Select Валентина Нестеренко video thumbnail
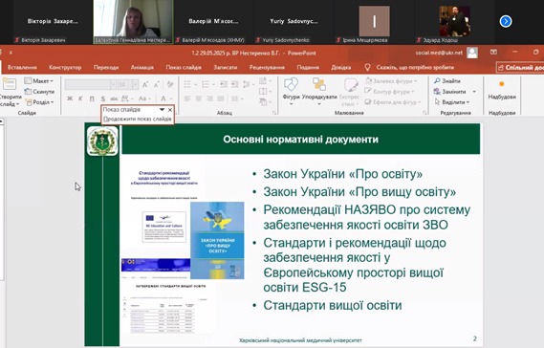Viewport: 544px width, 348px height. click(133, 22)
